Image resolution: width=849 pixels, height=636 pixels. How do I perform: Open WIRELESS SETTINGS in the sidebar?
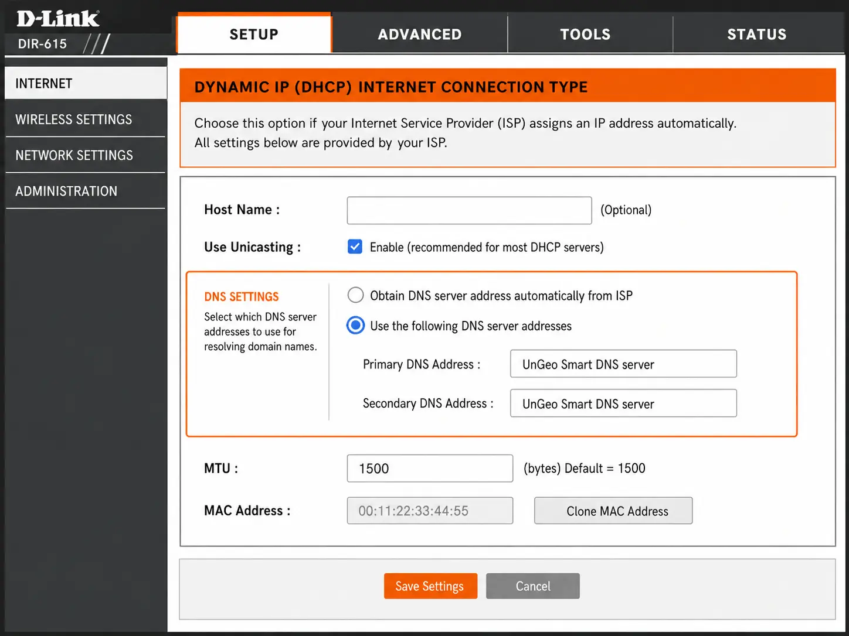(x=86, y=119)
